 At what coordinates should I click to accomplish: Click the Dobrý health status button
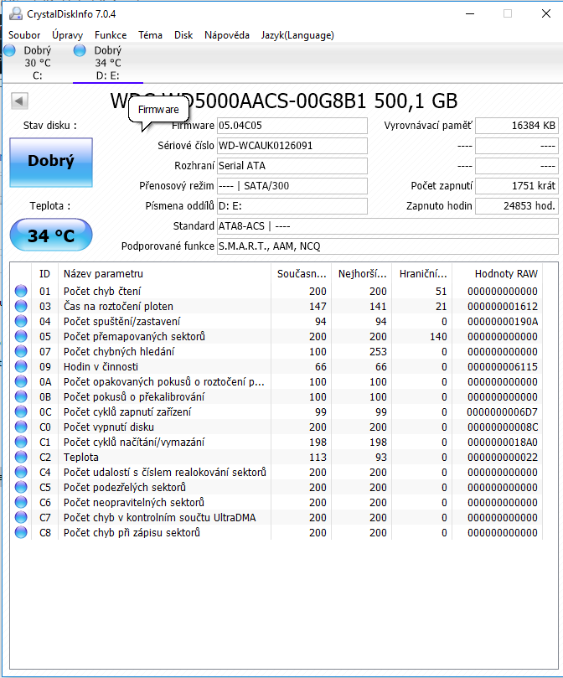pos(50,162)
